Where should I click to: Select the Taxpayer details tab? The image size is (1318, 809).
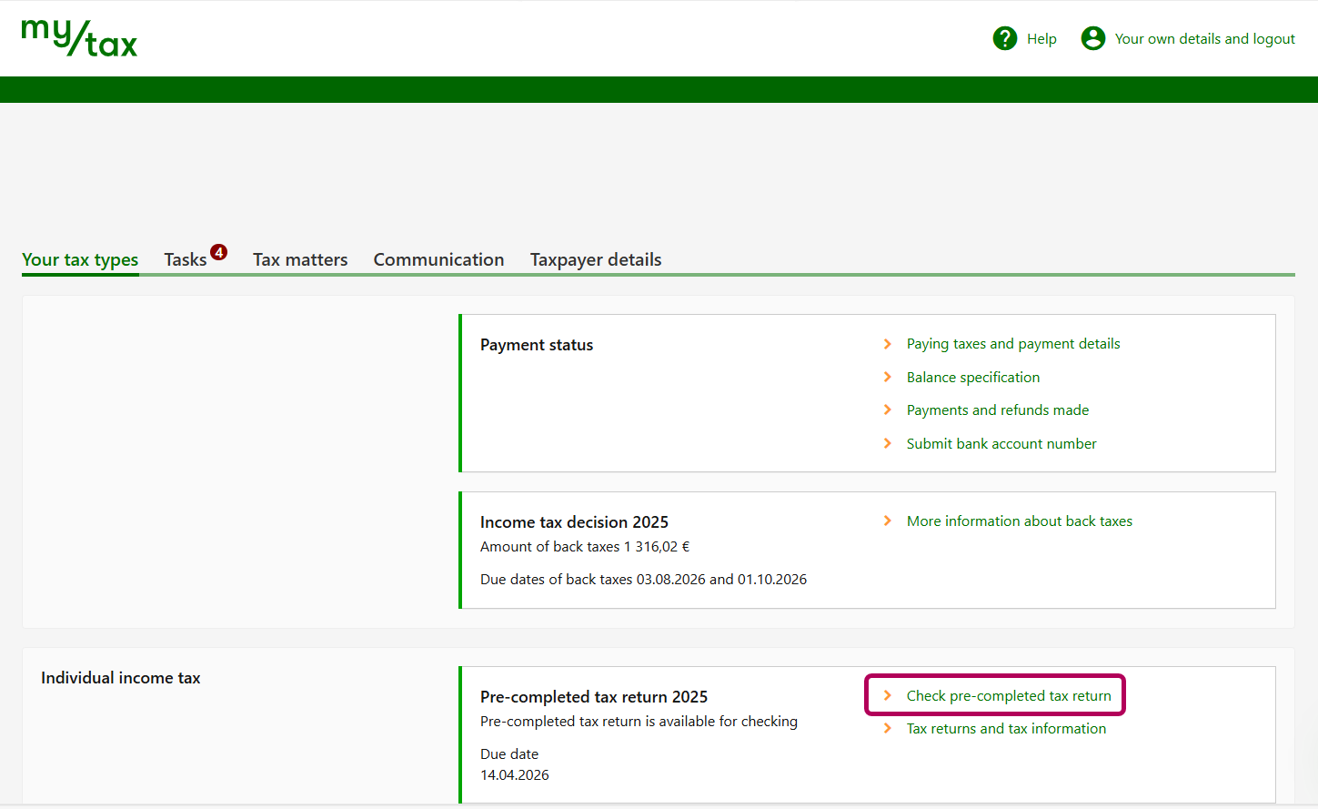click(x=596, y=260)
